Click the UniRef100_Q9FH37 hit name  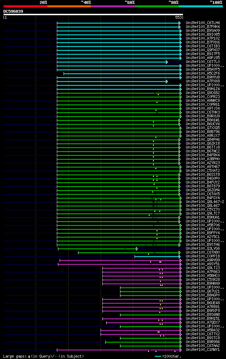pos(203,50)
